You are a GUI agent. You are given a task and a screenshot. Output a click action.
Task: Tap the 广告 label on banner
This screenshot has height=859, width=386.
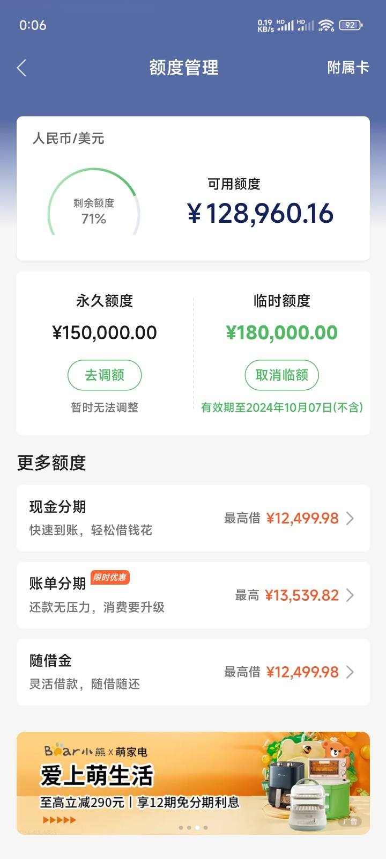tap(350, 821)
